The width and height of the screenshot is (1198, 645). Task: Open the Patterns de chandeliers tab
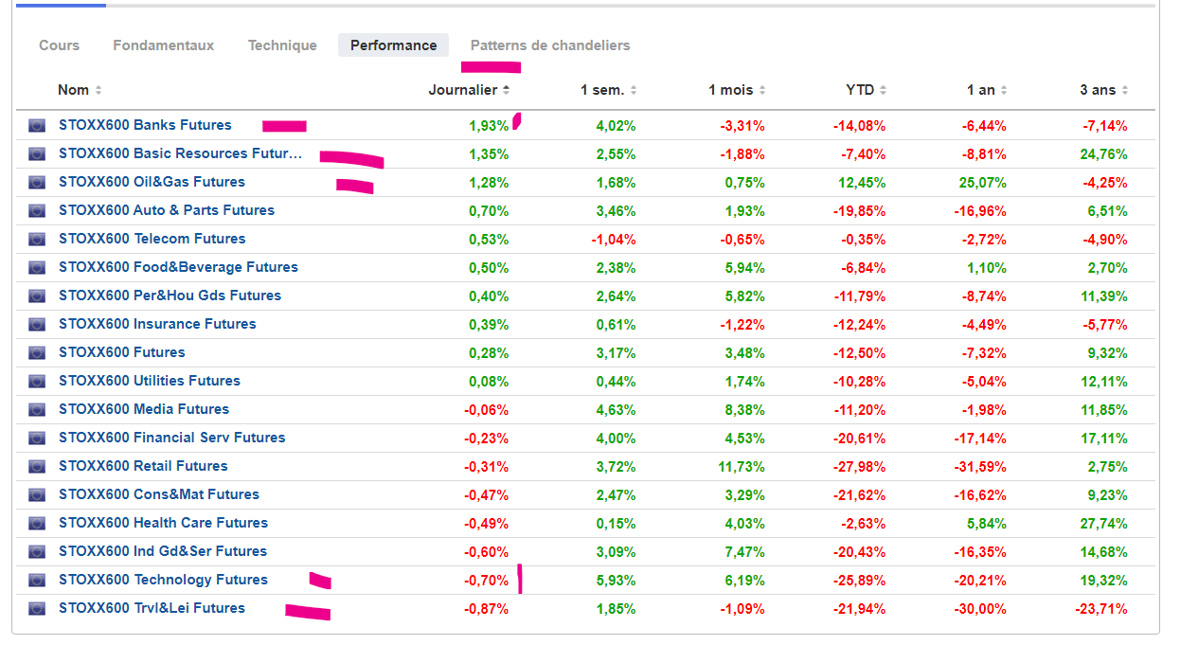(x=549, y=45)
